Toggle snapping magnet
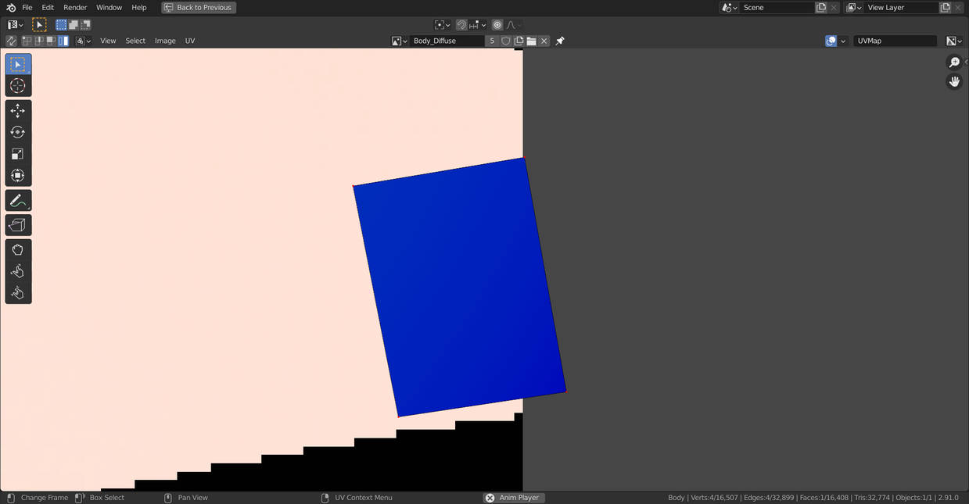Image resolution: width=969 pixels, height=504 pixels. pos(461,25)
